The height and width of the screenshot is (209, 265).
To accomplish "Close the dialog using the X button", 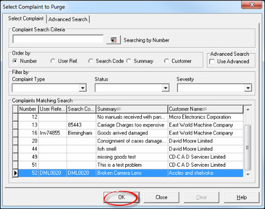I will pos(252,5).
